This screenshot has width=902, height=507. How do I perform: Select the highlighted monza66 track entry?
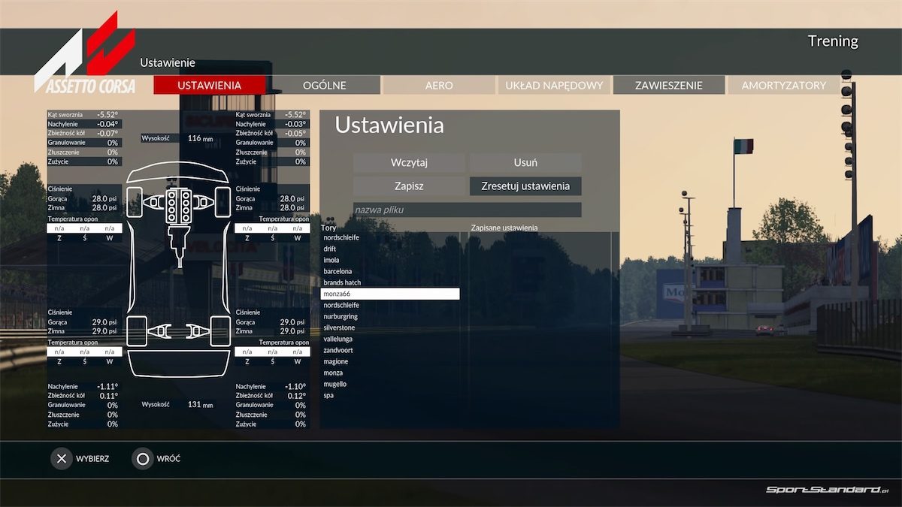[x=390, y=294]
